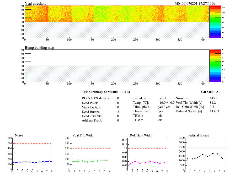The height and width of the screenshot is (176, 235).
Task: Click the Dead Bumps row label
Action: 91,112
